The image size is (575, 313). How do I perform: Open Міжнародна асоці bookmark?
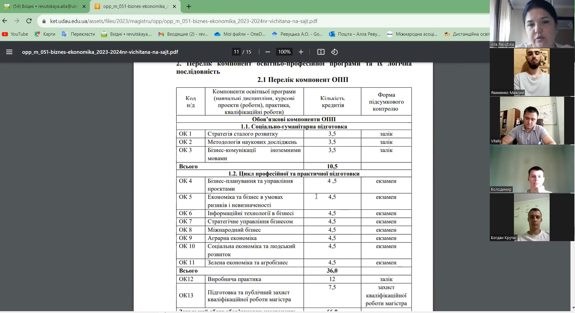[x=412, y=34]
